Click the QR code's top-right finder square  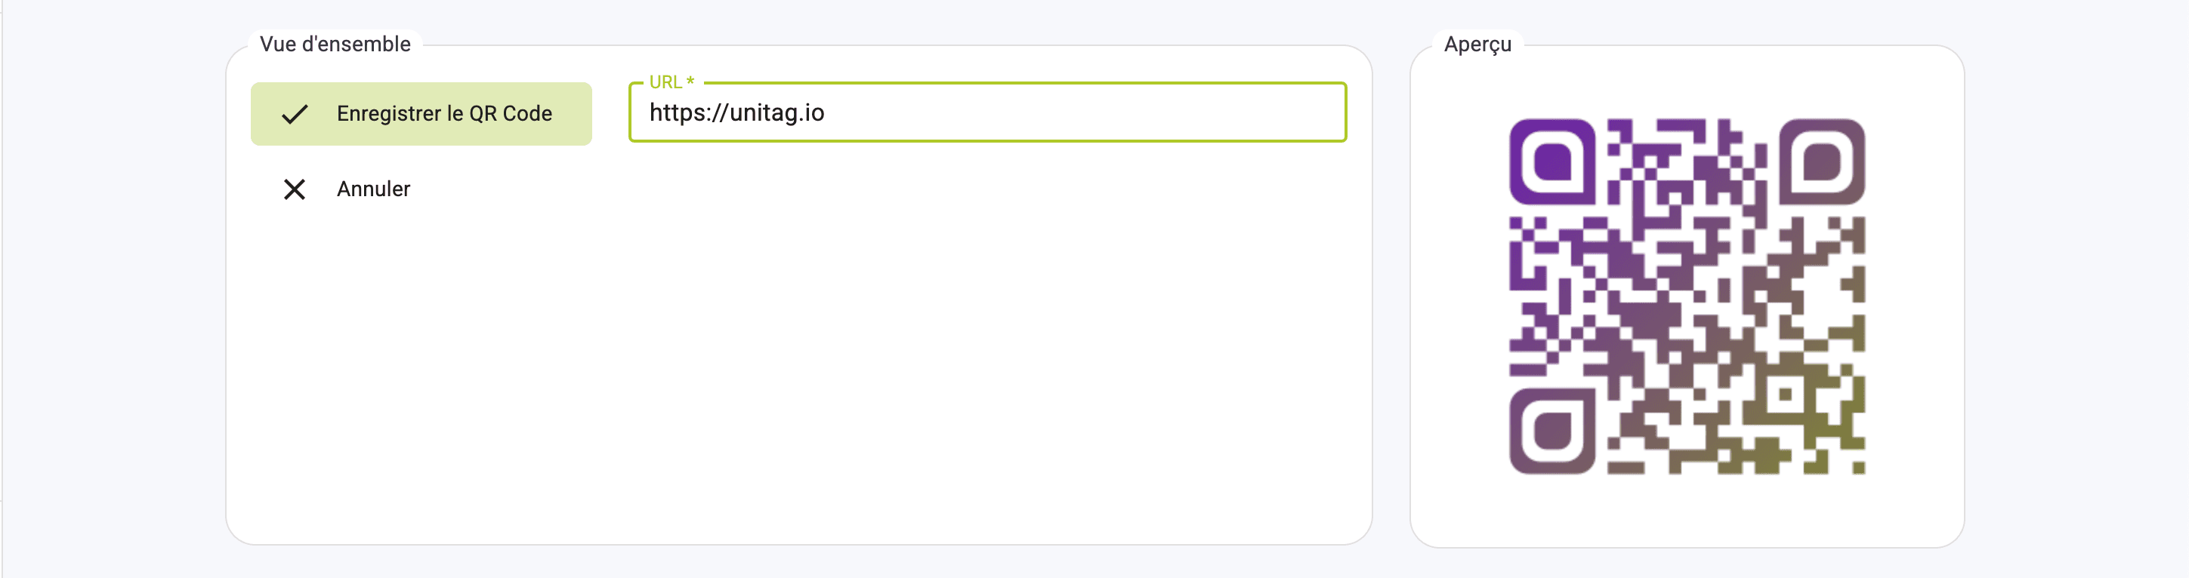point(1822,161)
